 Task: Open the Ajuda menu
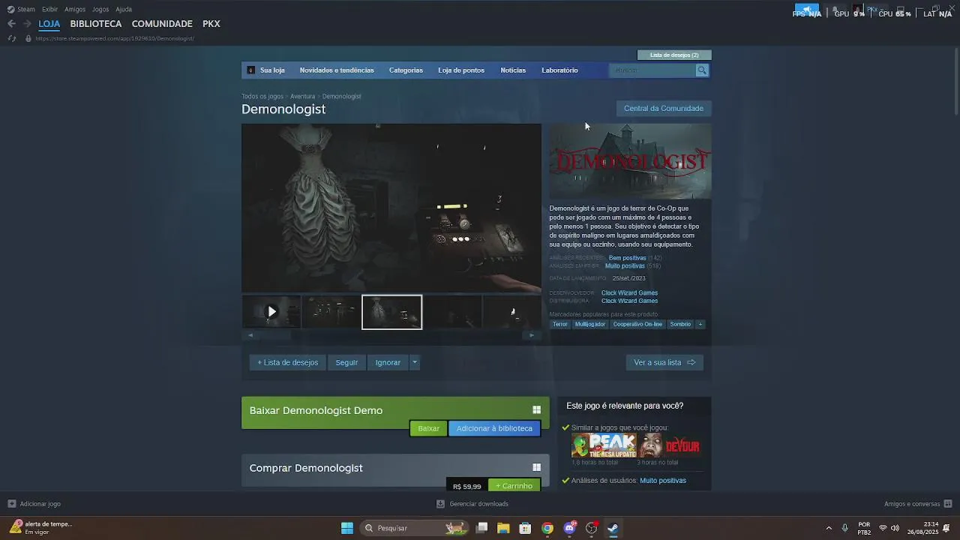coord(124,9)
